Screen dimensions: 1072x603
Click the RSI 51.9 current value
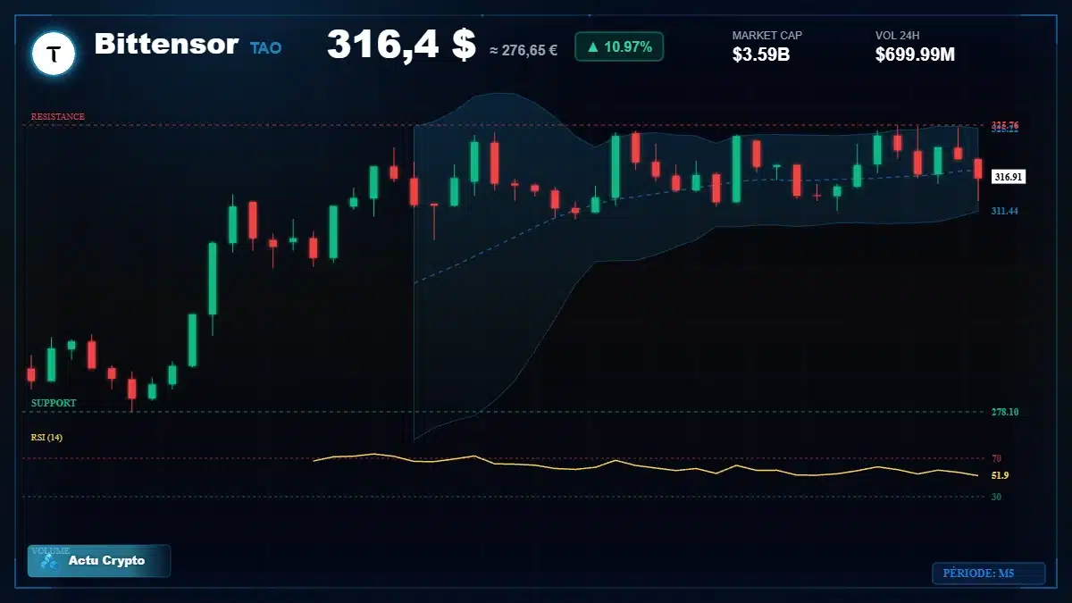[x=1000, y=475]
